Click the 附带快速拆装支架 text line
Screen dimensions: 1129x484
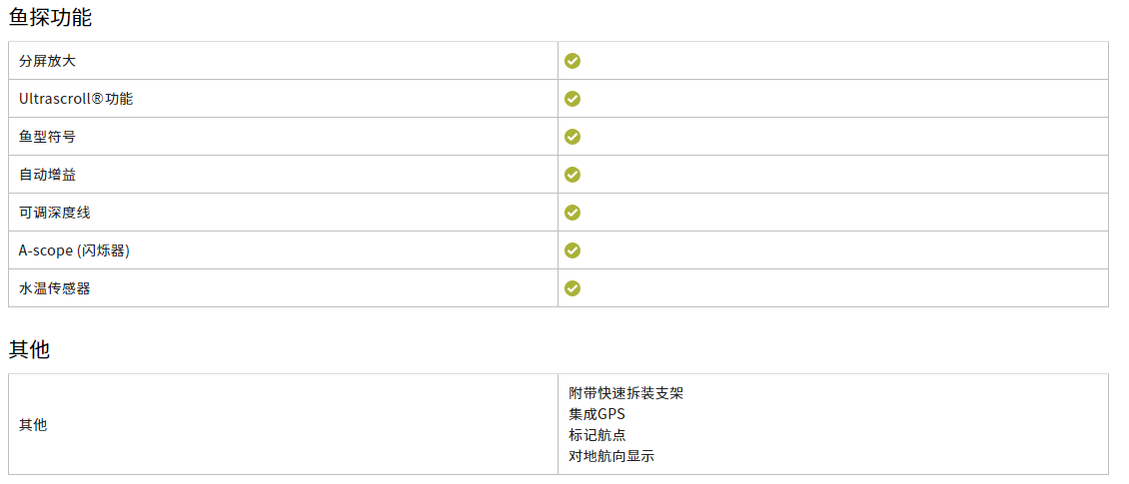tap(625, 393)
